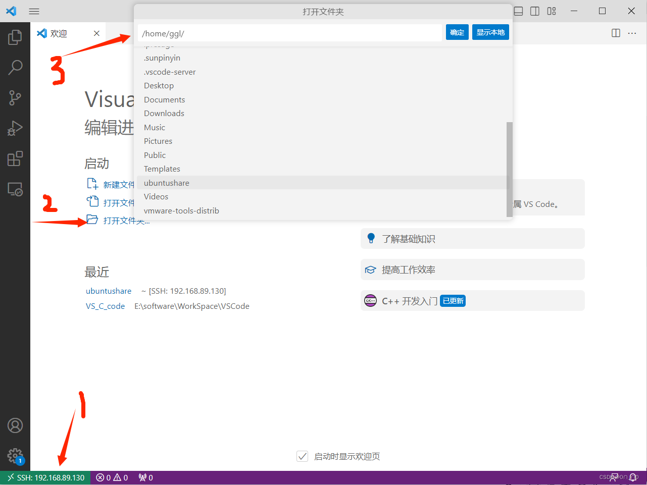The height and width of the screenshot is (485, 647).
Task: Click the lightbulb 了解基础知识 walkthrough
Action: pyautogui.click(x=472, y=239)
